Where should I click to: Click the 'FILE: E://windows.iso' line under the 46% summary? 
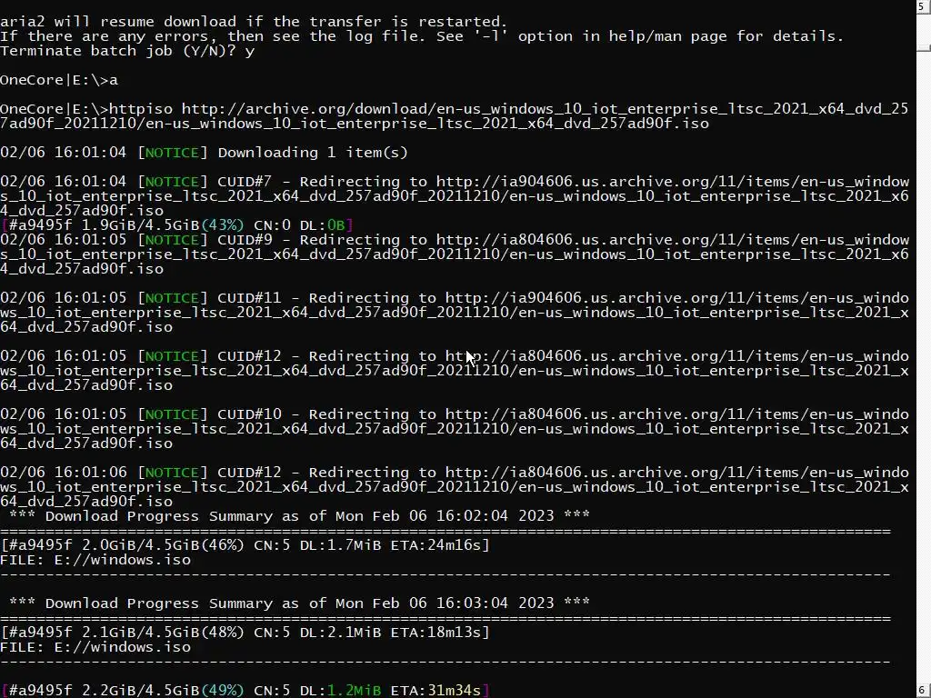[95, 560]
